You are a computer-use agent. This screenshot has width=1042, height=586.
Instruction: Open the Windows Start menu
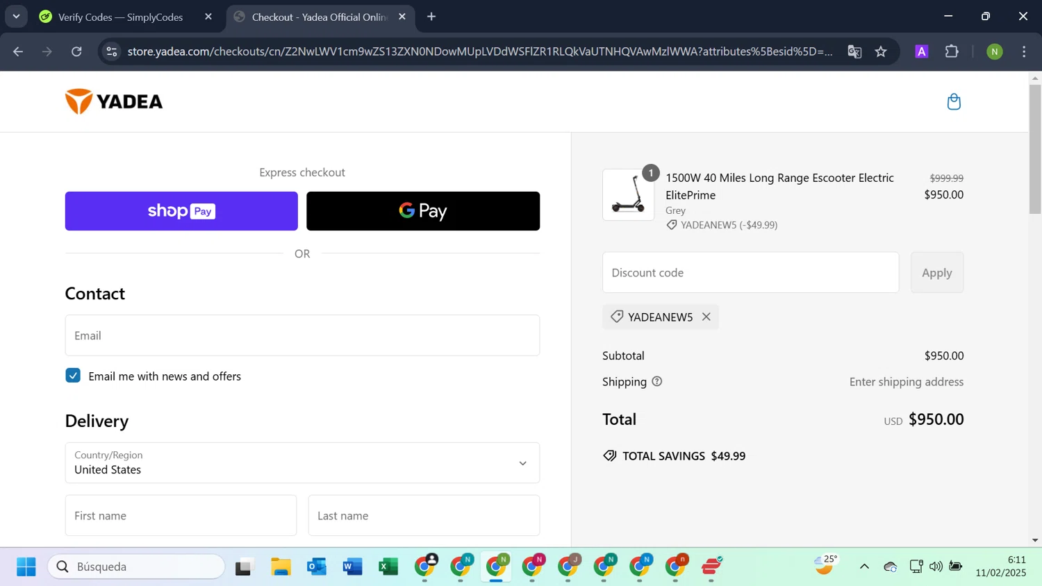point(26,567)
